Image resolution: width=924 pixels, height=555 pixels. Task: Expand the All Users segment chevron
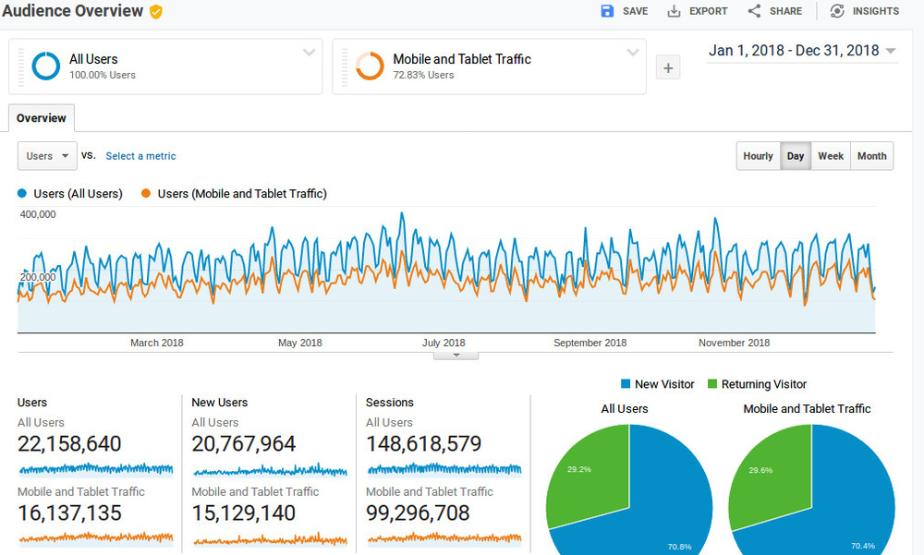(310, 53)
